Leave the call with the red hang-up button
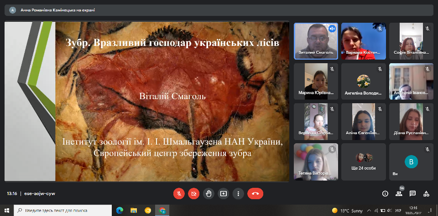 [255, 193]
